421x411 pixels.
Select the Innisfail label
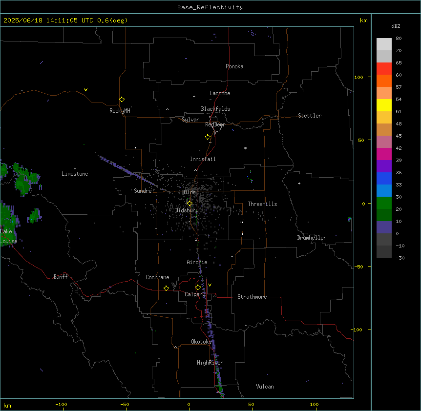coord(203,159)
